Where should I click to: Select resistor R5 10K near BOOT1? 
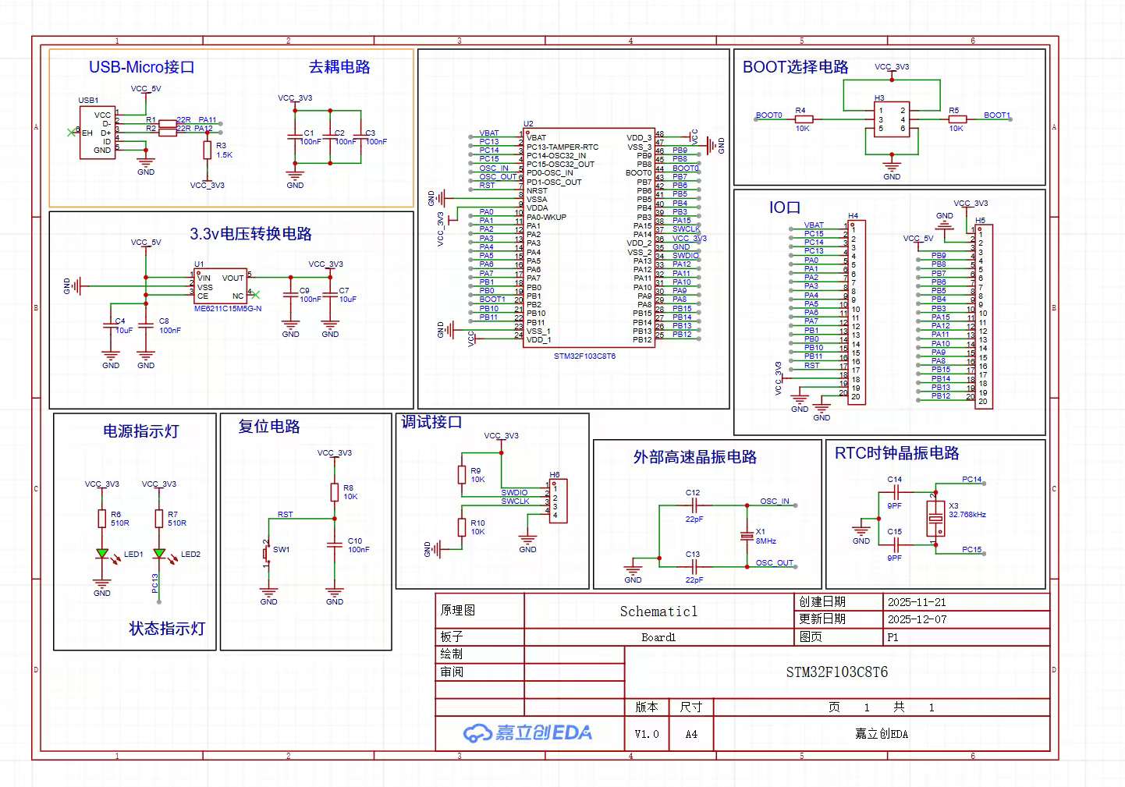coord(957,119)
